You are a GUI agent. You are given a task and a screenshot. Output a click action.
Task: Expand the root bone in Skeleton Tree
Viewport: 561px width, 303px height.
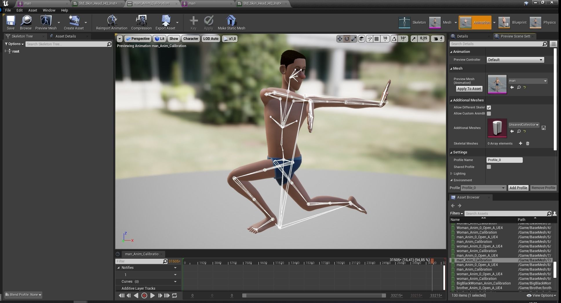coord(6,51)
